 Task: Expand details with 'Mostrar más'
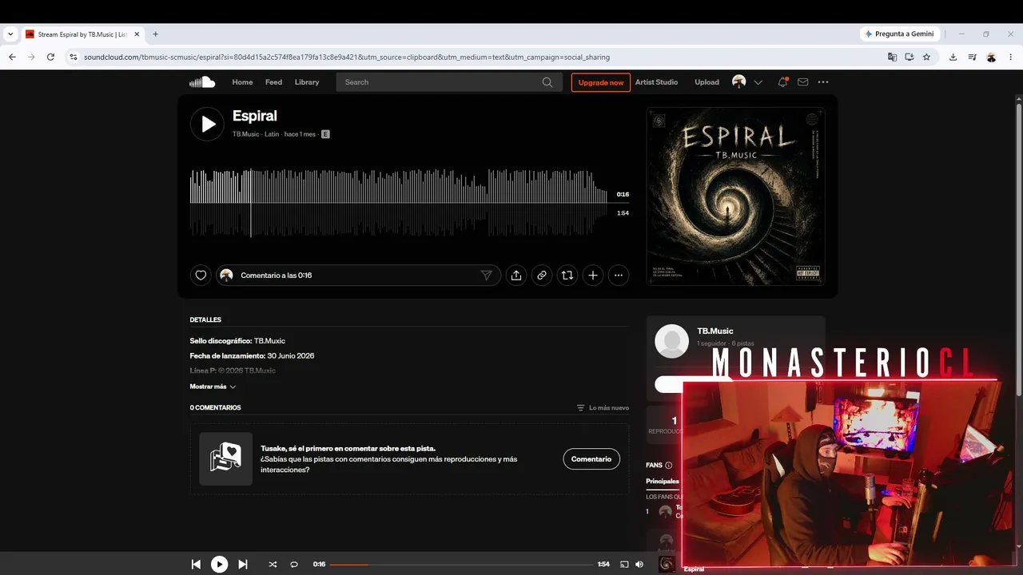point(213,387)
